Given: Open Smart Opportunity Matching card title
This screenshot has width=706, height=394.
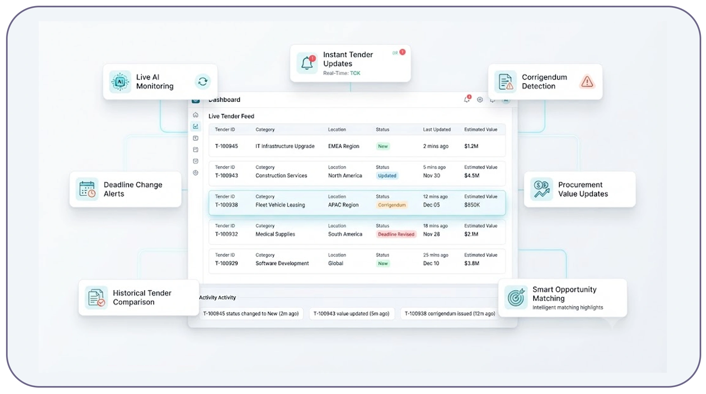Looking at the screenshot, I should pyautogui.click(x=564, y=294).
